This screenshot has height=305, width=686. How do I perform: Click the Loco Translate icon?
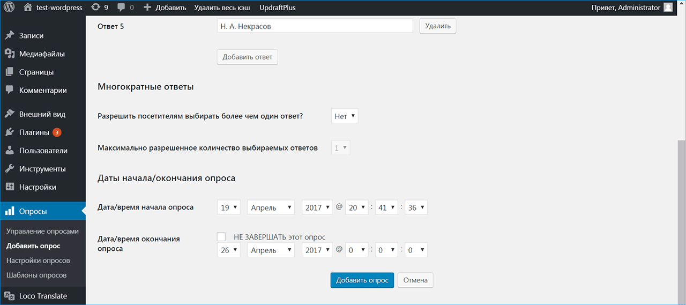(9, 296)
